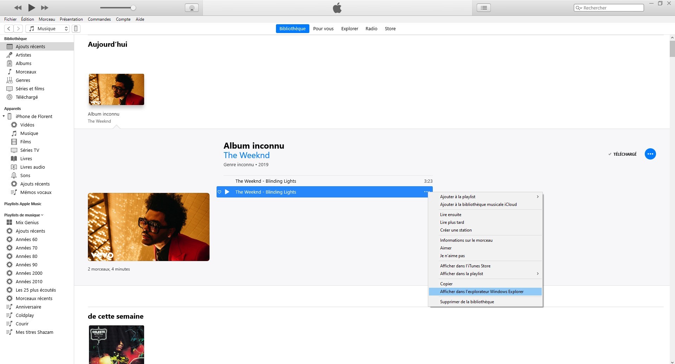Switch to the Radio tab

(371, 28)
